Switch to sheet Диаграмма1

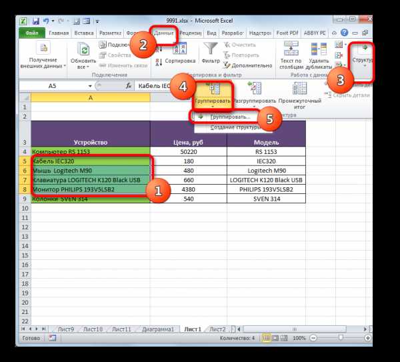coord(157,329)
